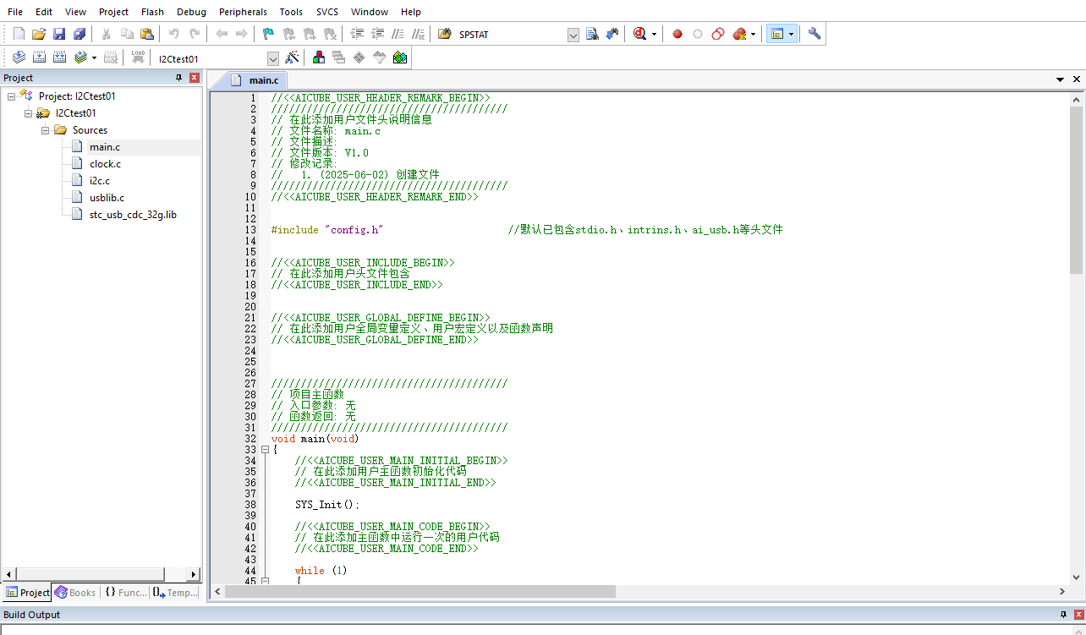Image resolution: width=1086 pixels, height=635 pixels.
Task: Indent the selected text icon
Action: tap(357, 34)
